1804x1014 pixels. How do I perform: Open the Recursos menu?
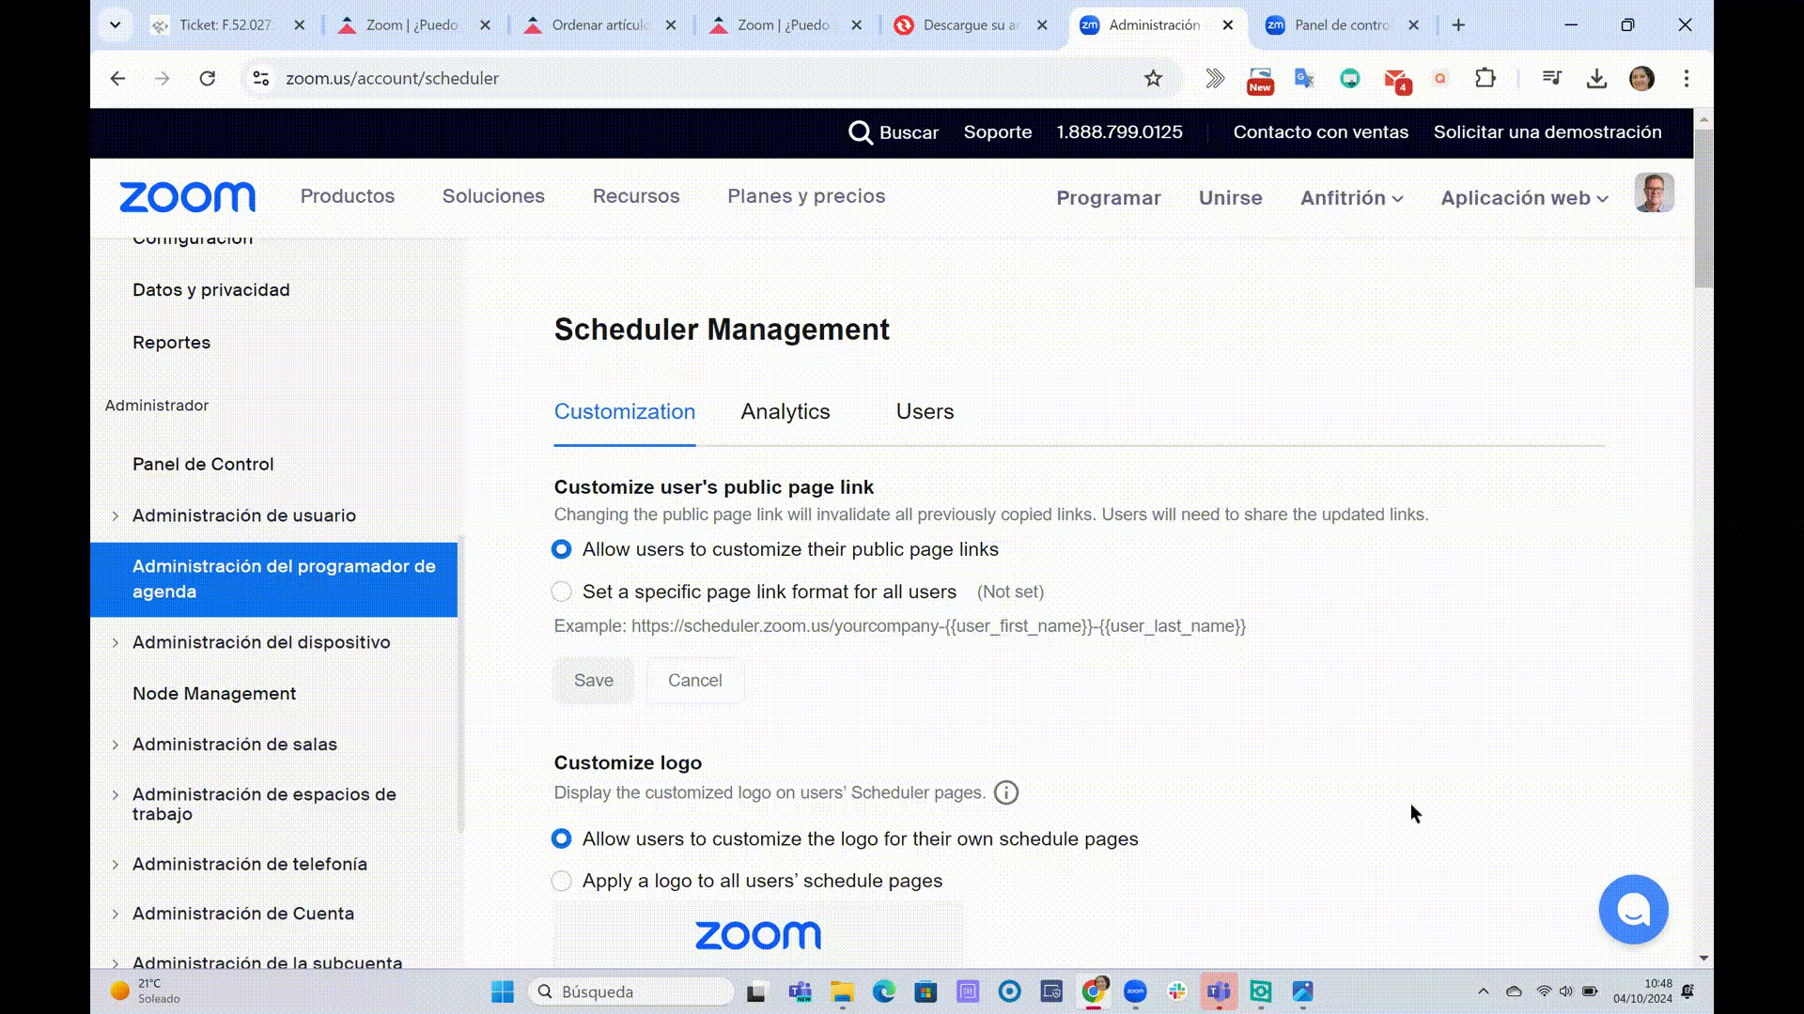point(636,196)
